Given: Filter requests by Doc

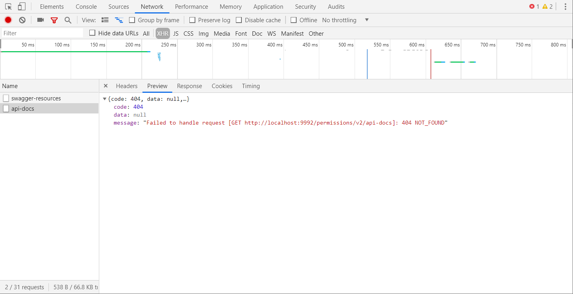Looking at the screenshot, I should click(257, 33).
